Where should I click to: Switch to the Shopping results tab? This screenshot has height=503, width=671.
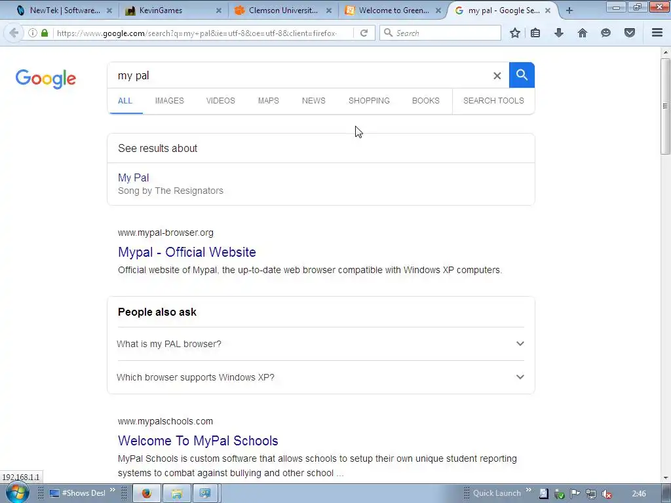click(369, 100)
